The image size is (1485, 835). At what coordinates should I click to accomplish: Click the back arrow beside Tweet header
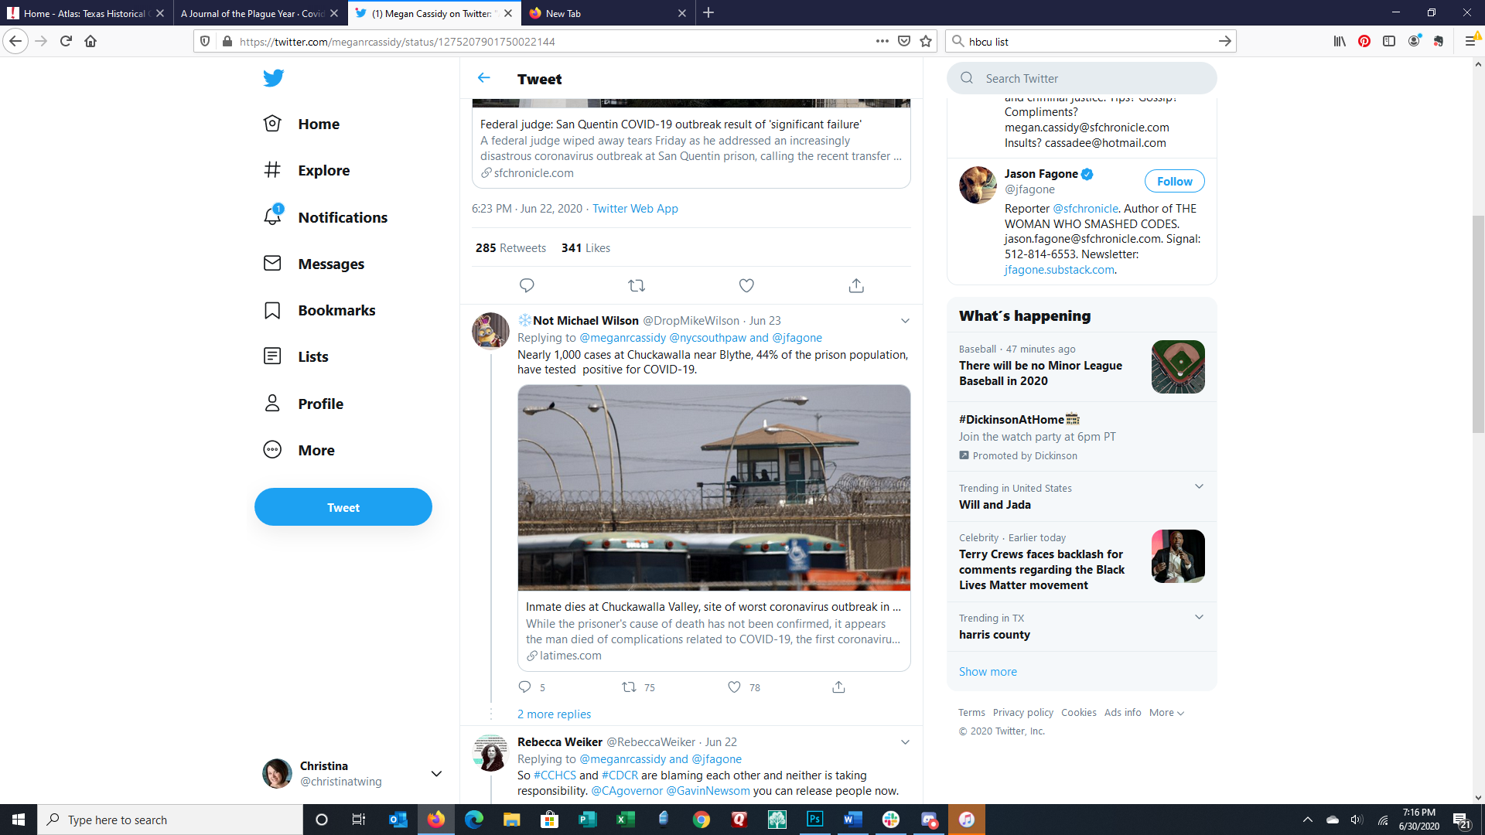(x=484, y=78)
